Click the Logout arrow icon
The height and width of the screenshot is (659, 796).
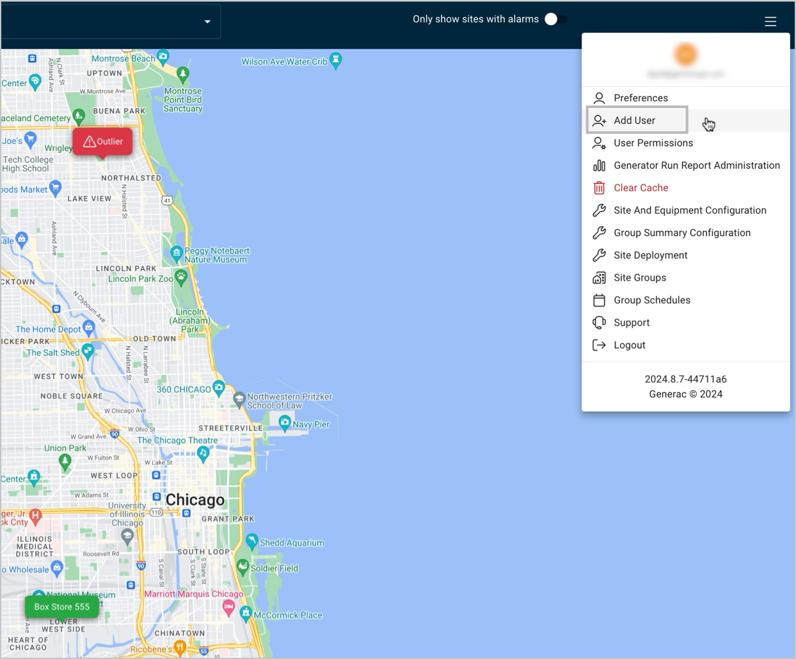599,345
